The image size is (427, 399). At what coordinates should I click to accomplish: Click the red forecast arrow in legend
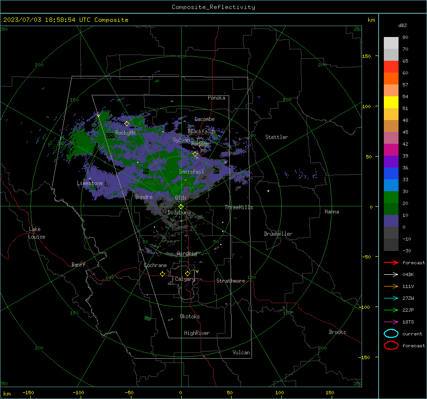pos(391,262)
